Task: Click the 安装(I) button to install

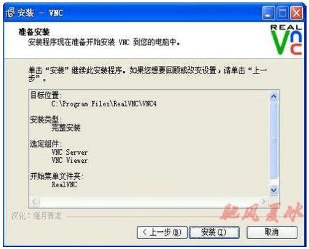Action: [x=214, y=232]
